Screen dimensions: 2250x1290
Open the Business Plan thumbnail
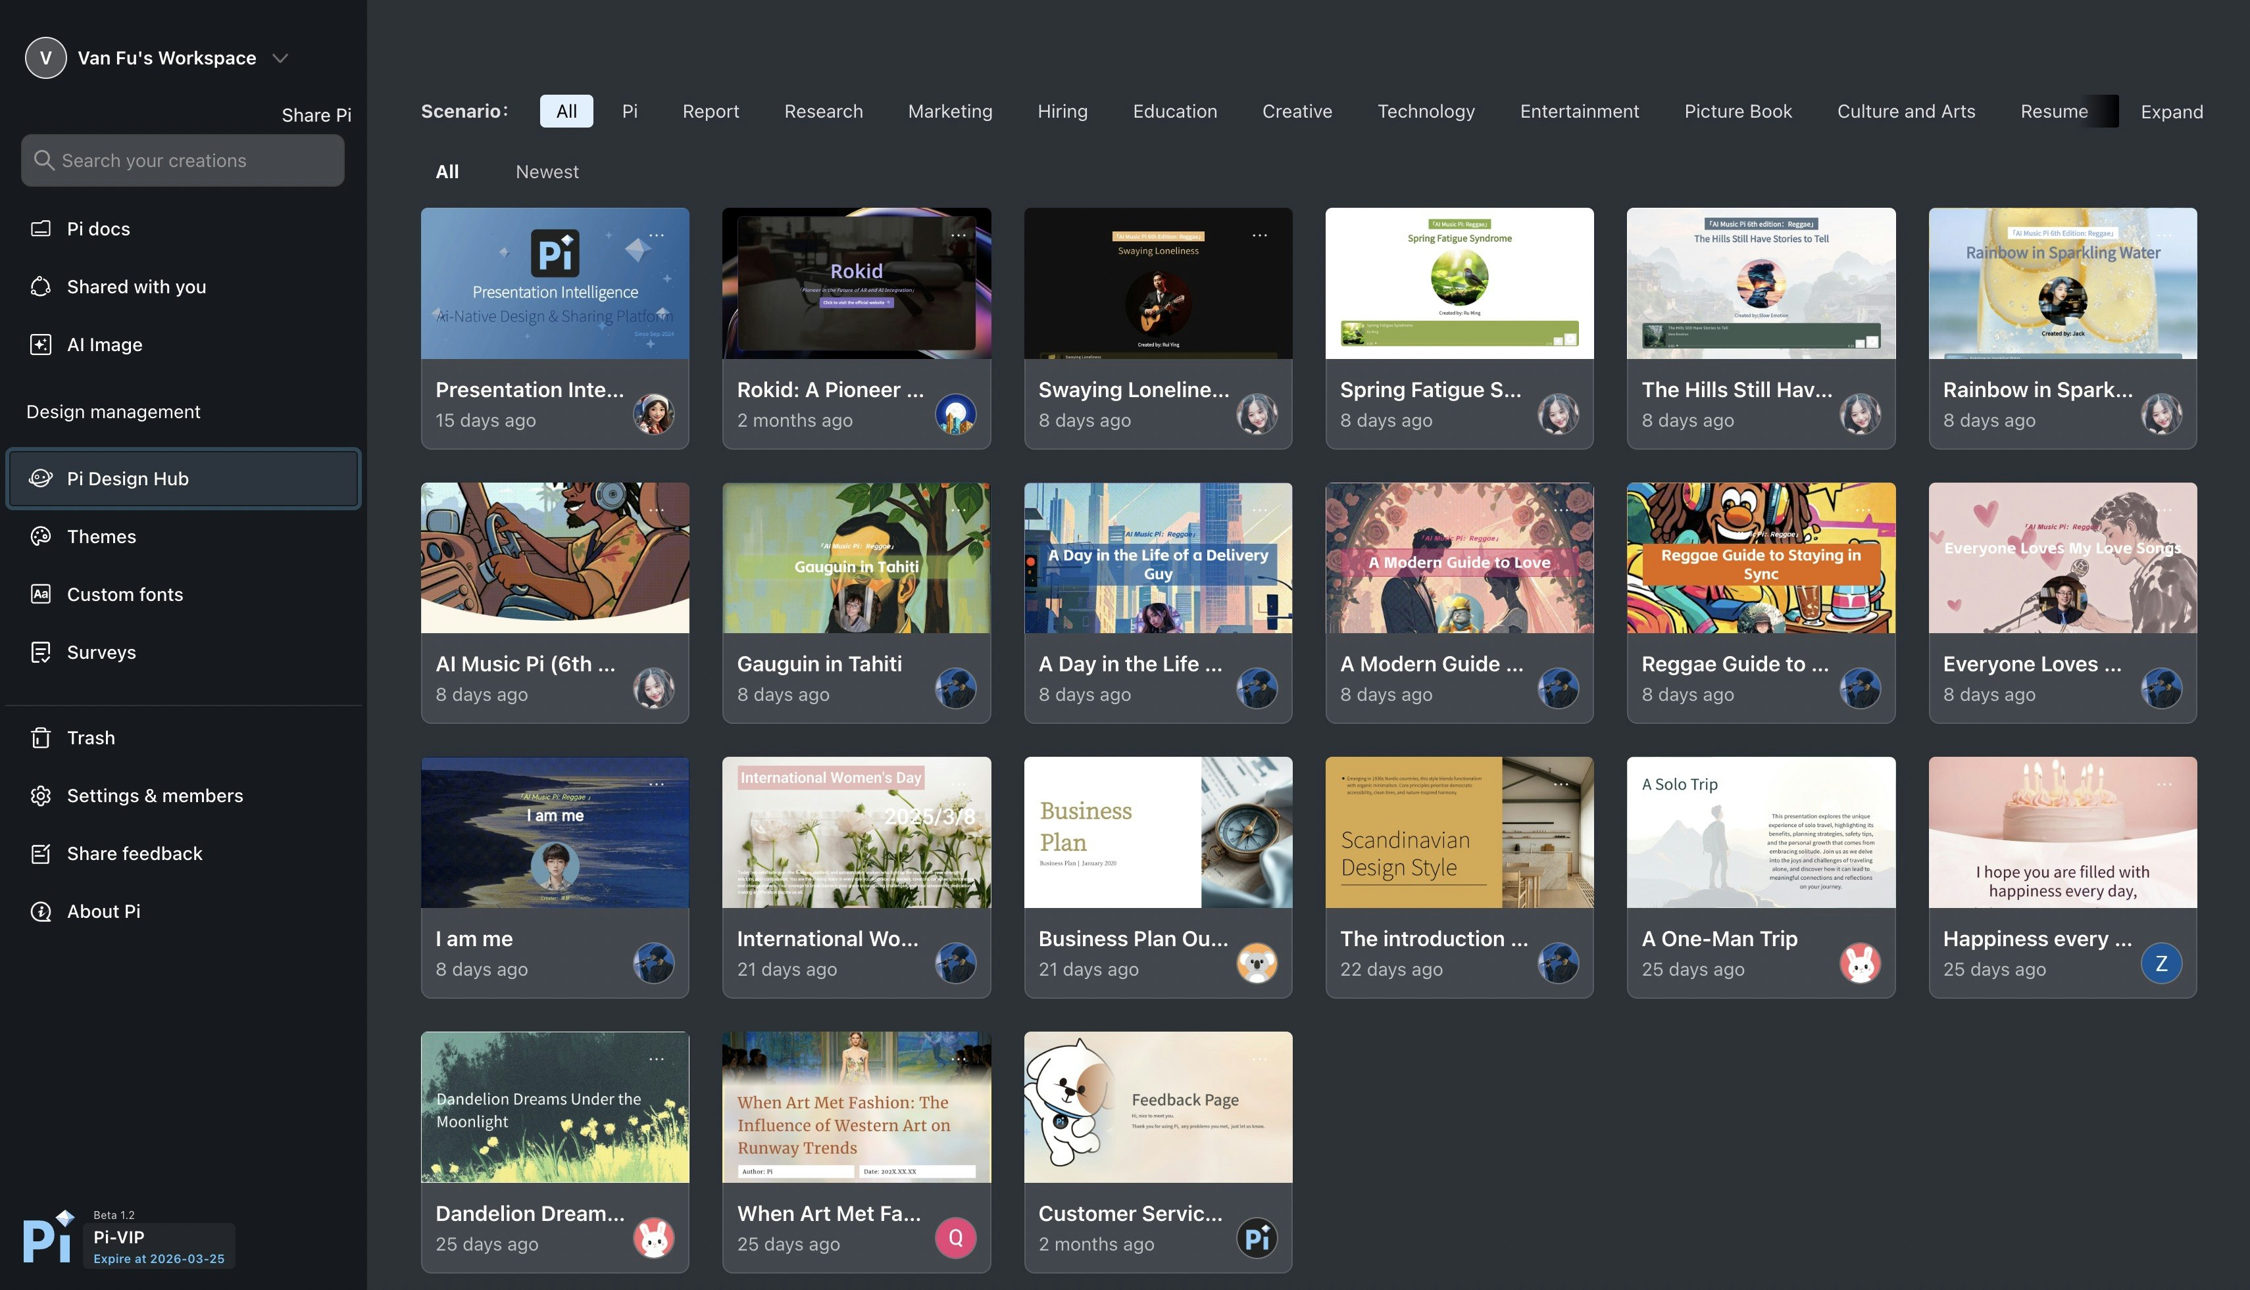pyautogui.click(x=1158, y=832)
